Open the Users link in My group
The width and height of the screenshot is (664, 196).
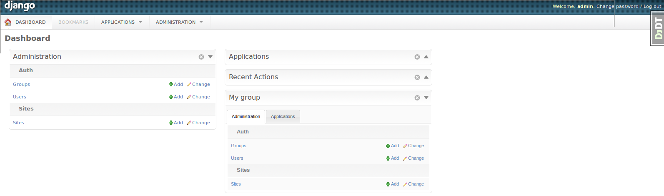(237, 158)
